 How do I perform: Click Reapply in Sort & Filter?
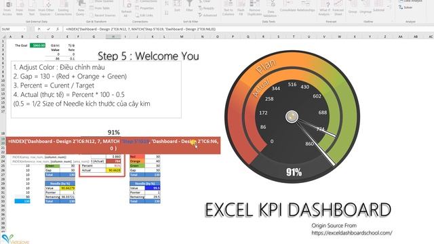[206, 8]
